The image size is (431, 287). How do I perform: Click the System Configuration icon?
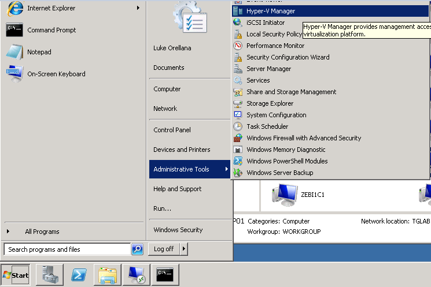pos(238,115)
